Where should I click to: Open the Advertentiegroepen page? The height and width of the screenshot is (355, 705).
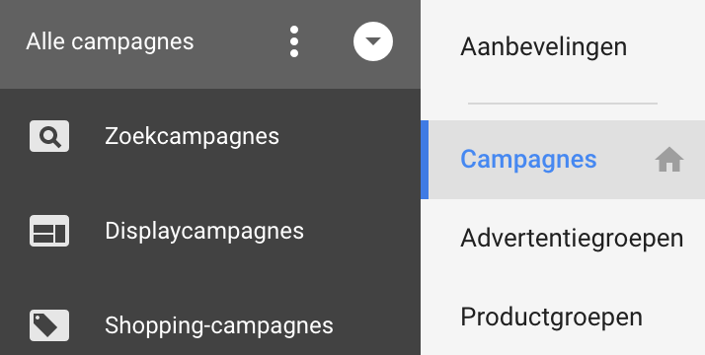tap(572, 239)
